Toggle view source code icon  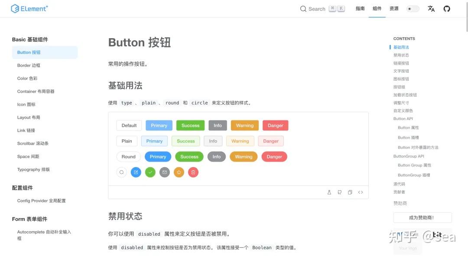(361, 192)
